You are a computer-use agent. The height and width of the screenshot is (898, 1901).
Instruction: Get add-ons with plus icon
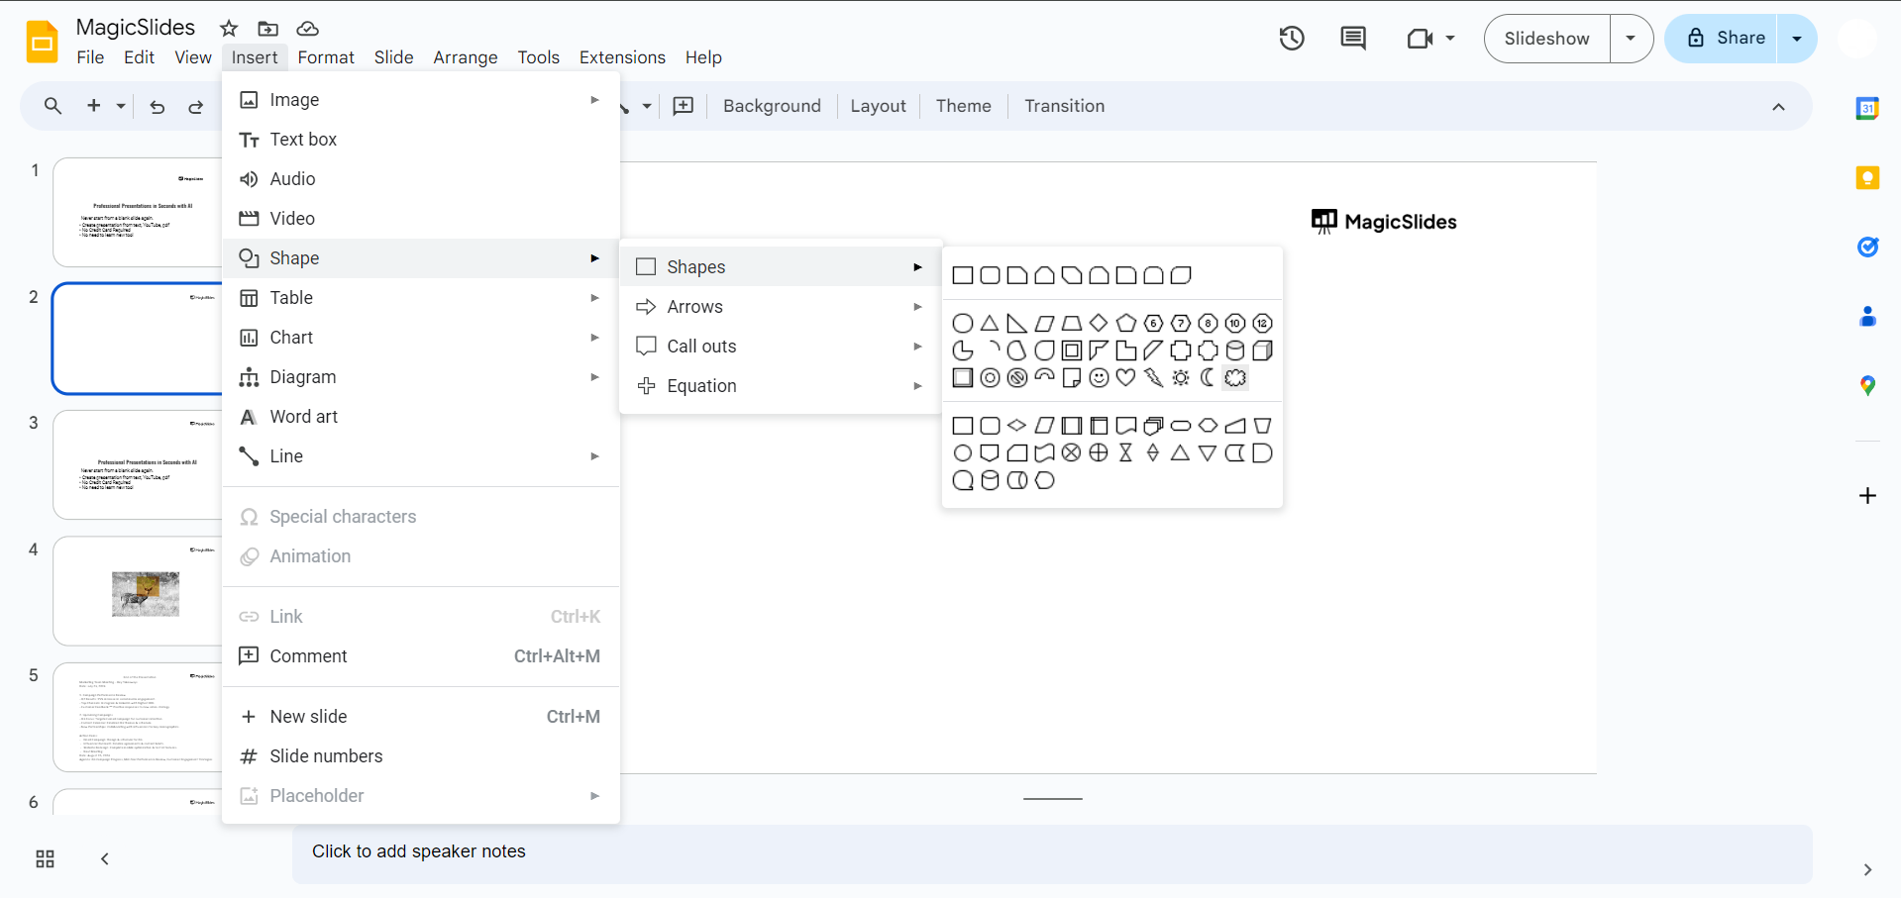pyautogui.click(x=1867, y=496)
